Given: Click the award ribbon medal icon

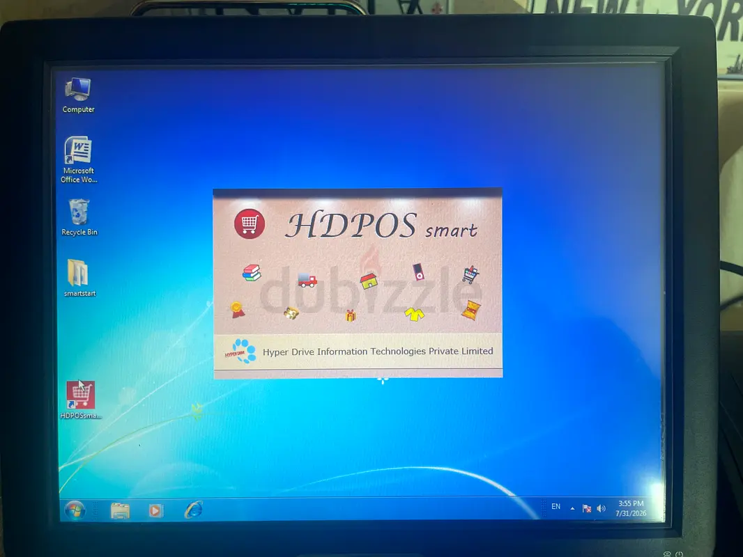Looking at the screenshot, I should 238,310.
